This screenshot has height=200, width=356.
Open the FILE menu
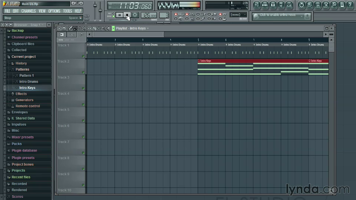(x=7, y=11)
